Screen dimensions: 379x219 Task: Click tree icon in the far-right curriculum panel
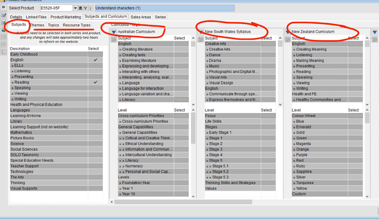375,40
